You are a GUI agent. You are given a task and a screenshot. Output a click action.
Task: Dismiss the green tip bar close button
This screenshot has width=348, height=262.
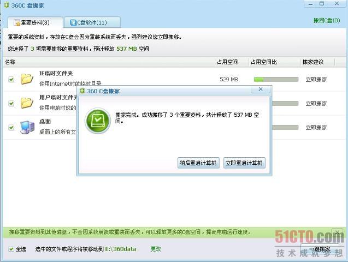pos(338,233)
